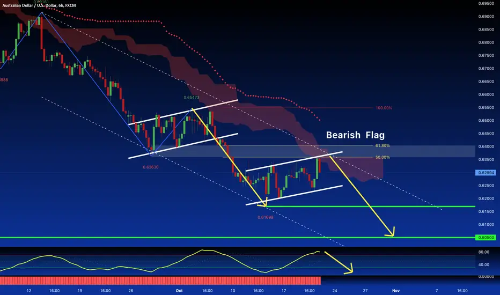Image resolution: width=500 pixels, height=295 pixels.
Task: Click the 0.69500 price axis value
Action: coord(486,4)
